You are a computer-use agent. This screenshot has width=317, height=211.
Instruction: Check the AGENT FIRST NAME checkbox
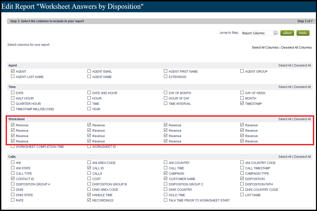click(166, 71)
